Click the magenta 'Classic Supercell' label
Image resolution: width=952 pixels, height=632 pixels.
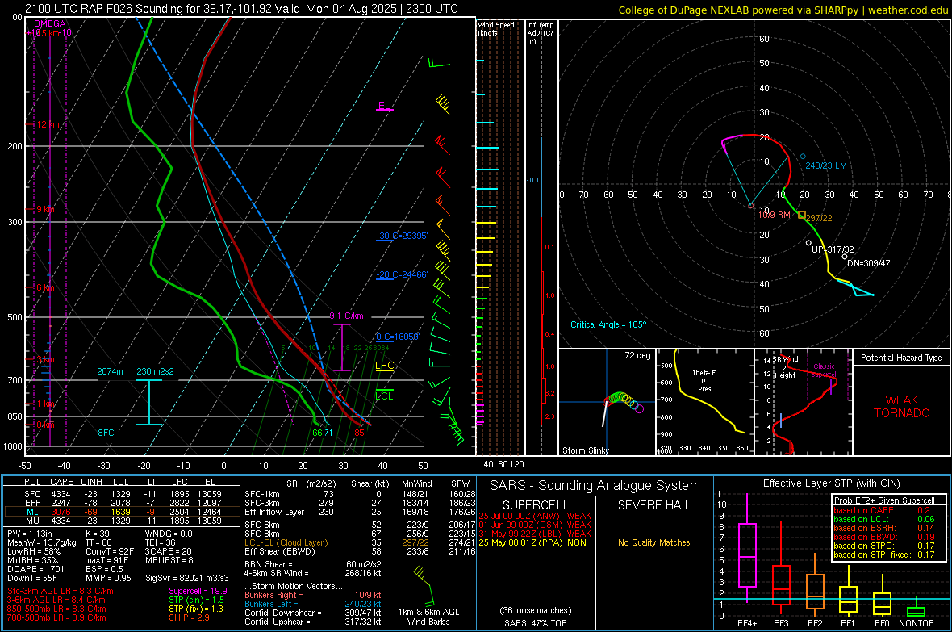[824, 370]
